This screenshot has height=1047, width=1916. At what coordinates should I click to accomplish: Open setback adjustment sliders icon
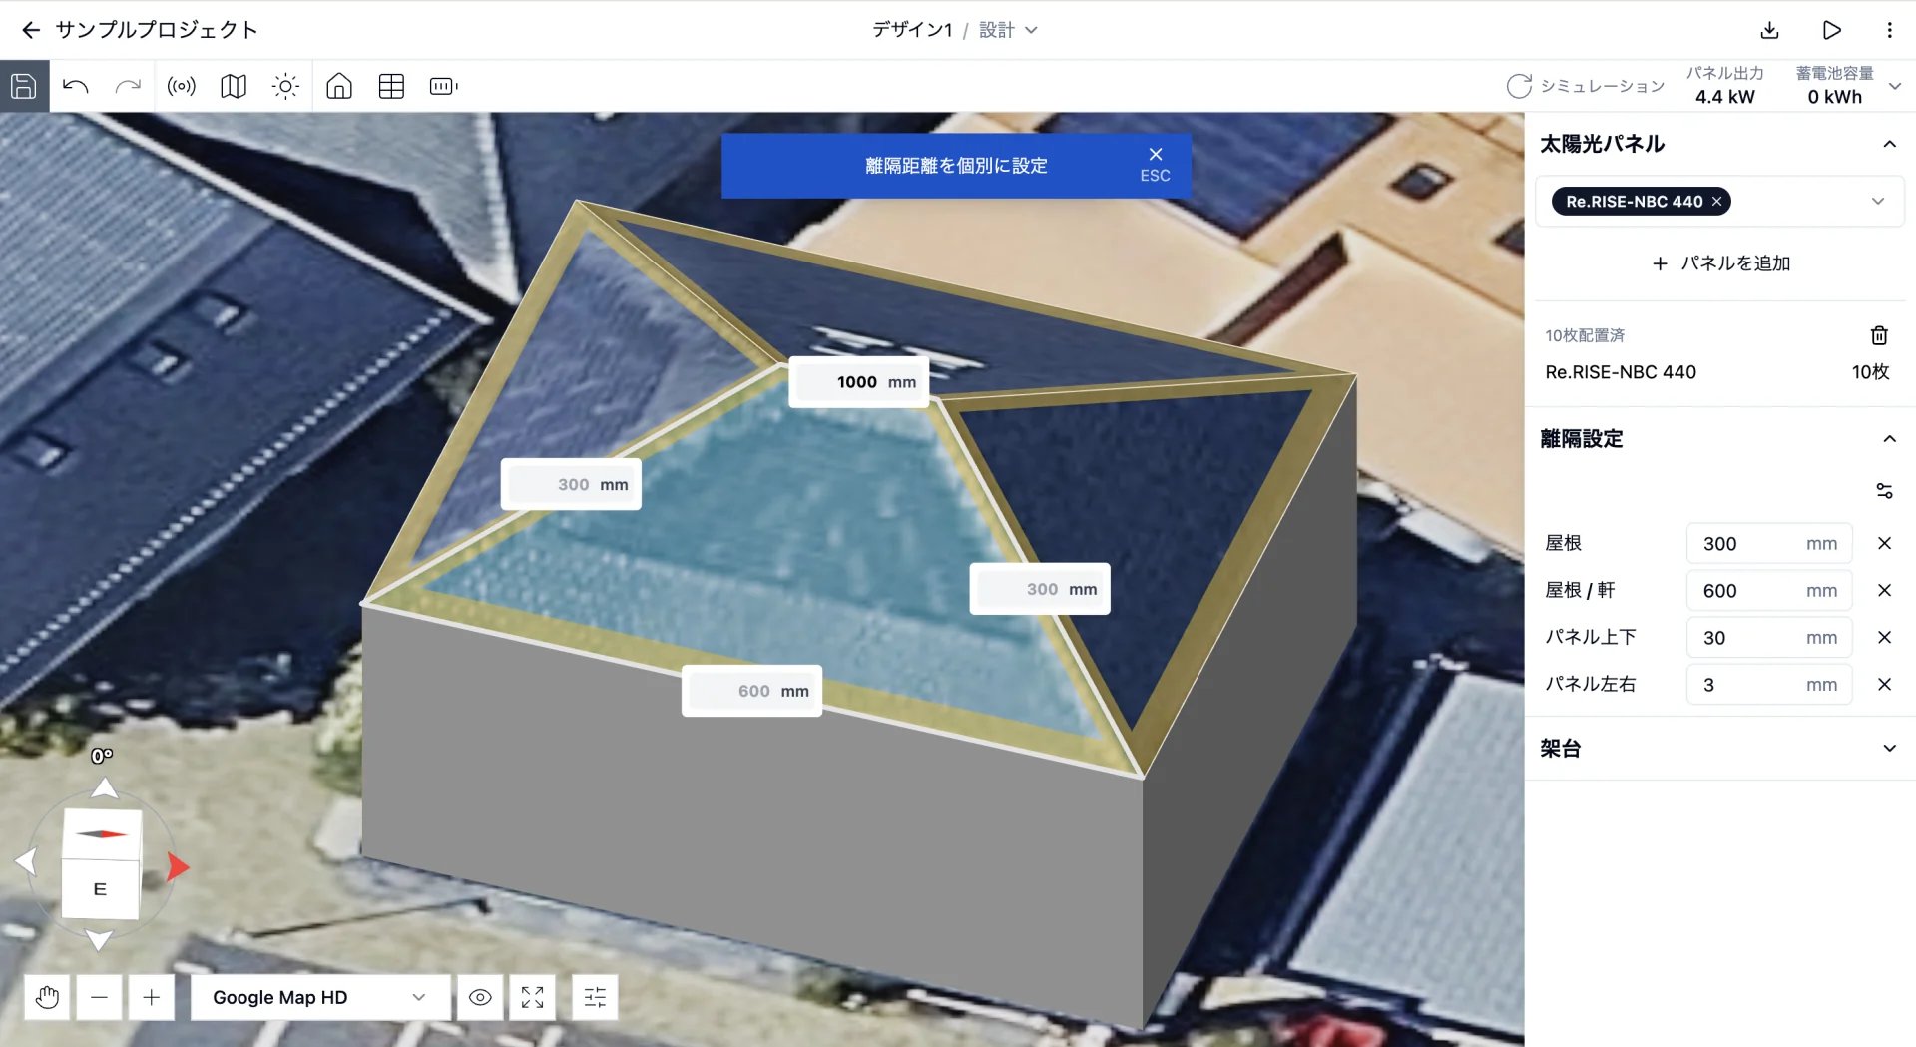(x=1884, y=490)
